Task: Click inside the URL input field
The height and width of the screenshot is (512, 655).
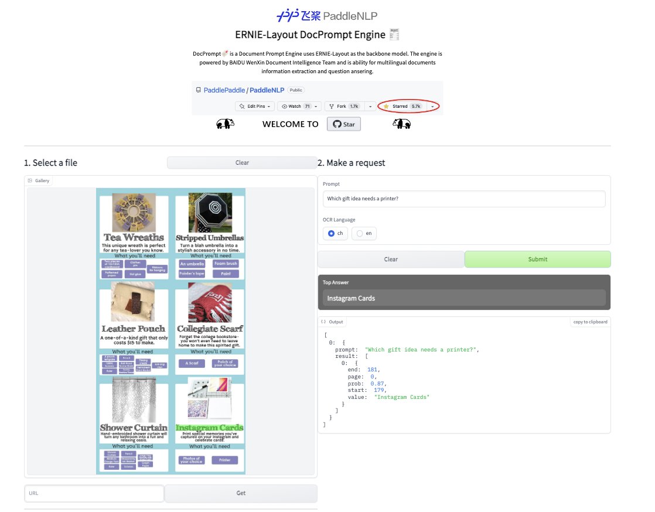Action: (x=94, y=493)
